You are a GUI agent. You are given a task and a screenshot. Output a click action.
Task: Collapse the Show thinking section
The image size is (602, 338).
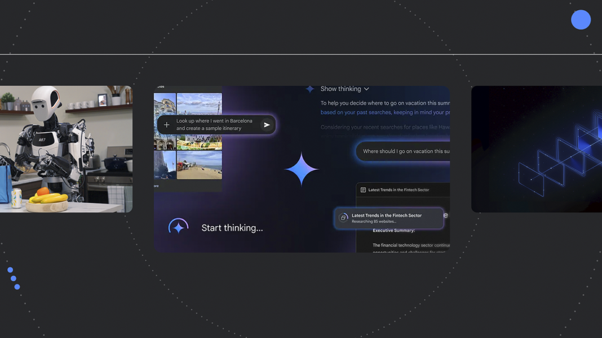point(366,88)
